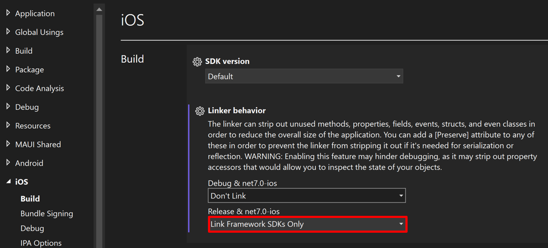
Task: Select the MAUI Shared category
Action: pos(38,144)
